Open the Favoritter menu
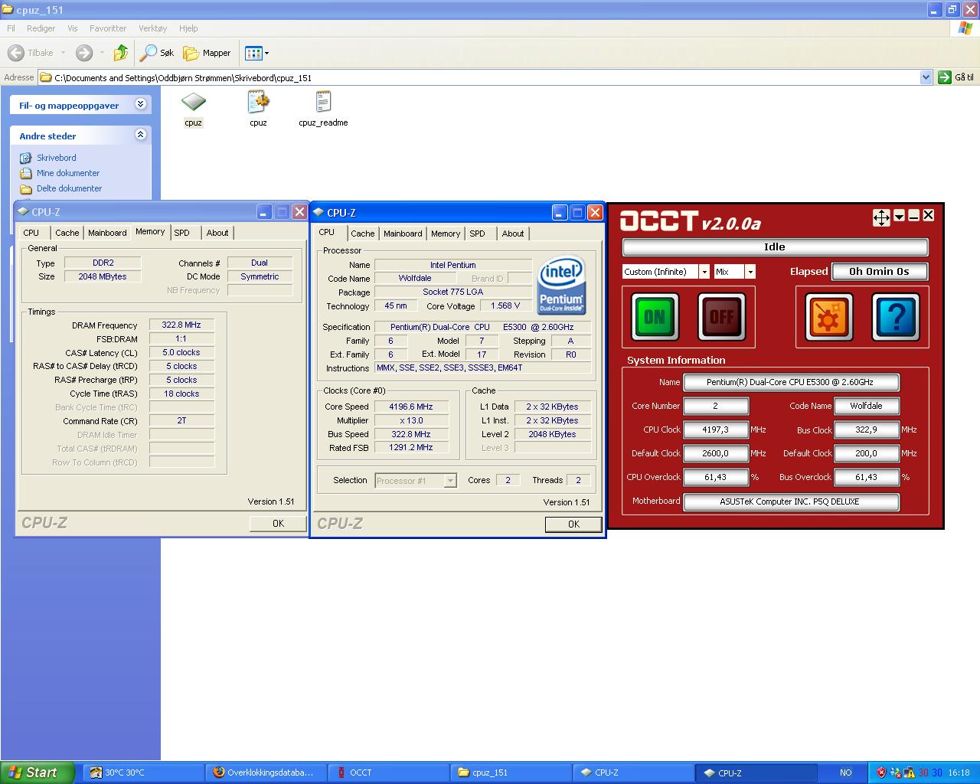Viewport: 980px width, 784px height. [x=108, y=28]
